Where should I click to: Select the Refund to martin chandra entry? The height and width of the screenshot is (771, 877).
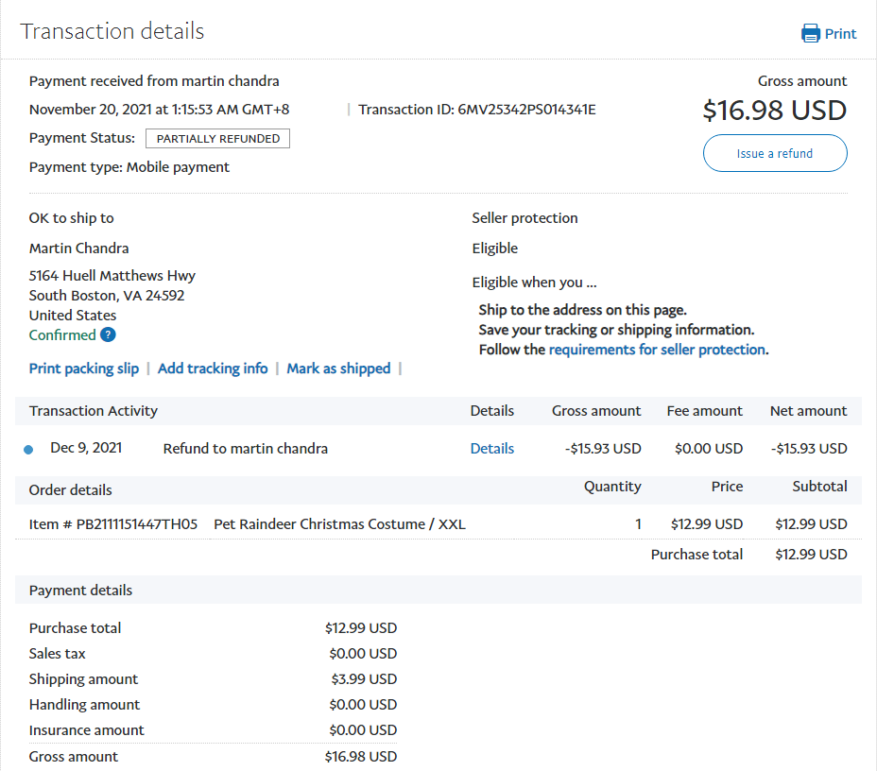click(x=246, y=449)
